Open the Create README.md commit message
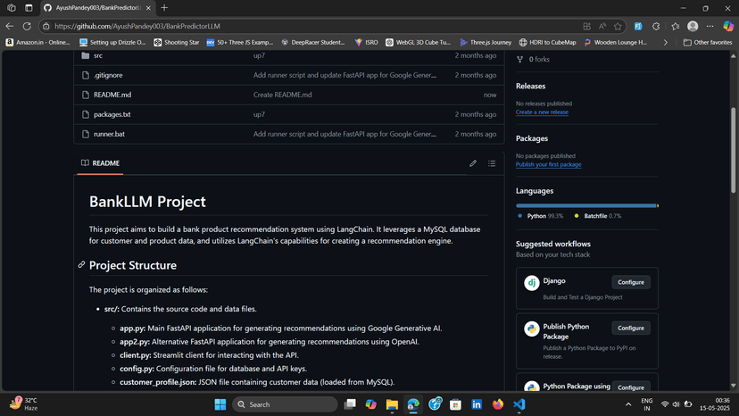This screenshot has height=416, width=739. [282, 95]
